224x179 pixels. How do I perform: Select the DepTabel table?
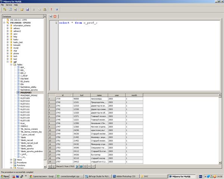pyautogui.click(x=24, y=79)
